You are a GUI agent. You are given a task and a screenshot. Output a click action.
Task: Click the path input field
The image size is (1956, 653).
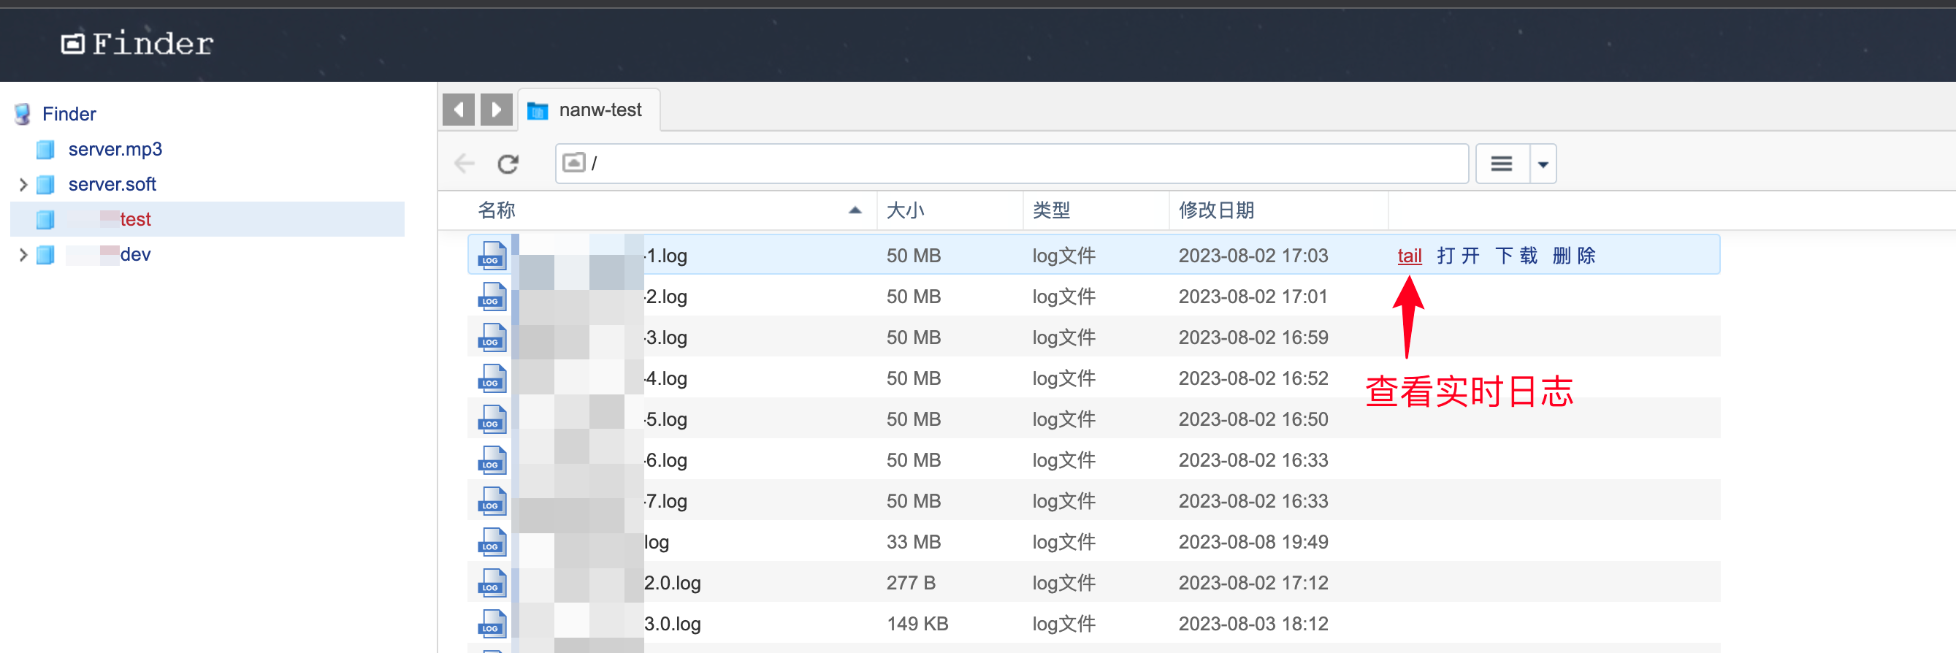(1010, 164)
